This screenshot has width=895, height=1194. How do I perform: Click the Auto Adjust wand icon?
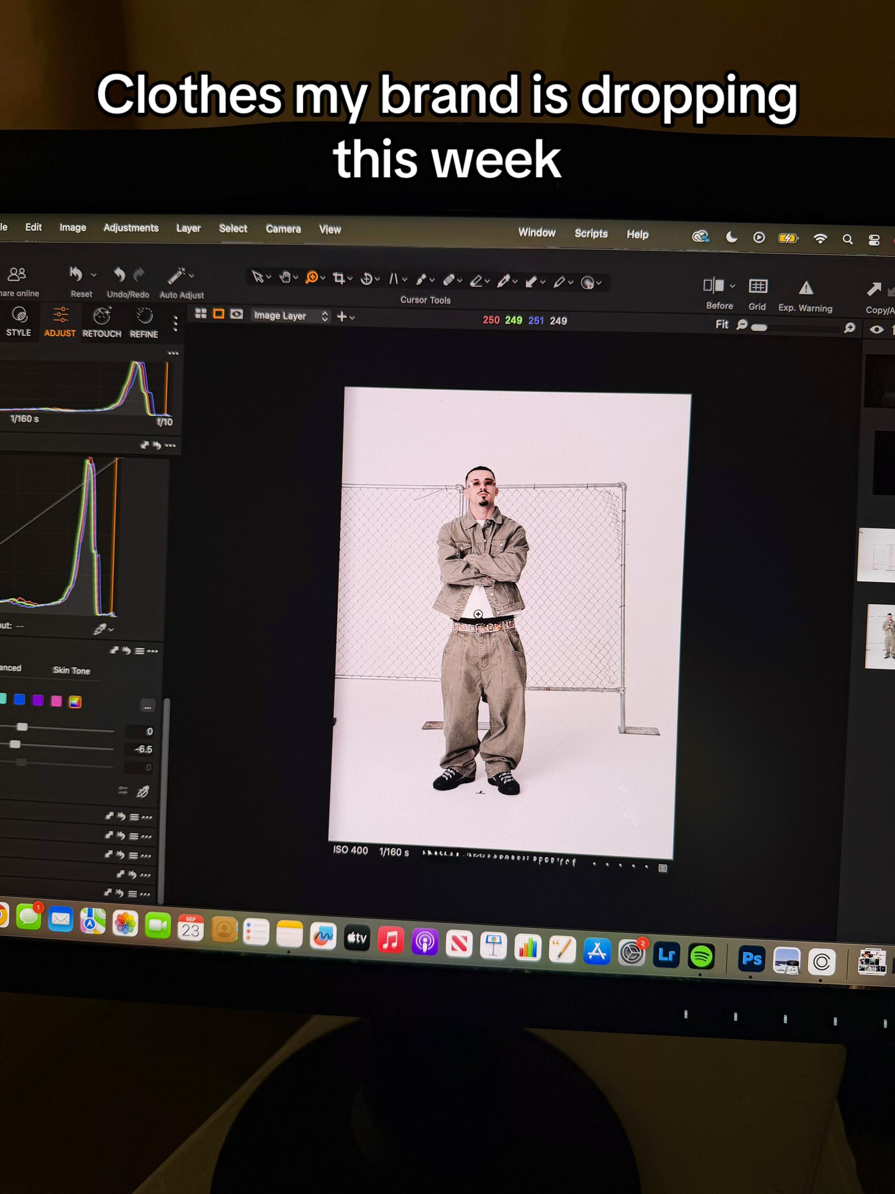[177, 275]
